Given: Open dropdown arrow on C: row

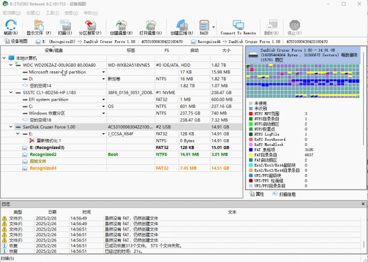Looking at the screenshot, I should (x=103, y=106).
